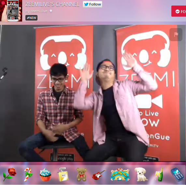Click the Twitter Follow button

[93, 4]
